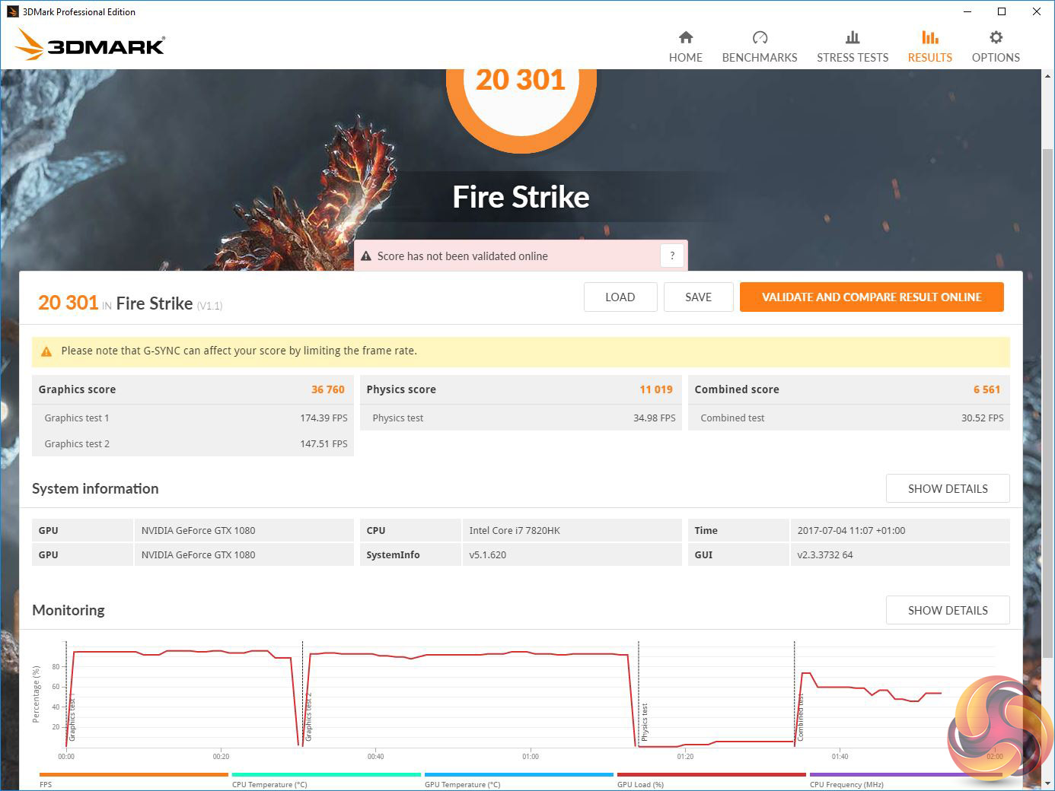Open the Stress Tests bar icon
Image resolution: width=1055 pixels, height=791 pixels.
tap(853, 37)
